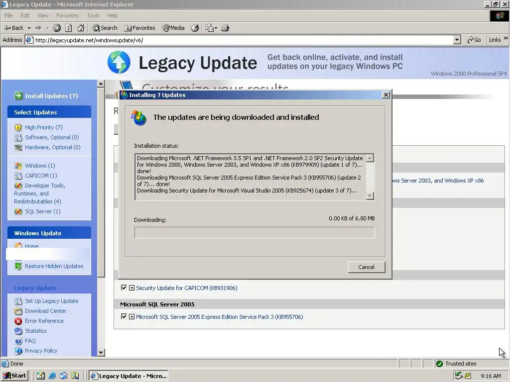Cancel the update installation
Viewport: 510px width, 382px height.
pos(366,267)
